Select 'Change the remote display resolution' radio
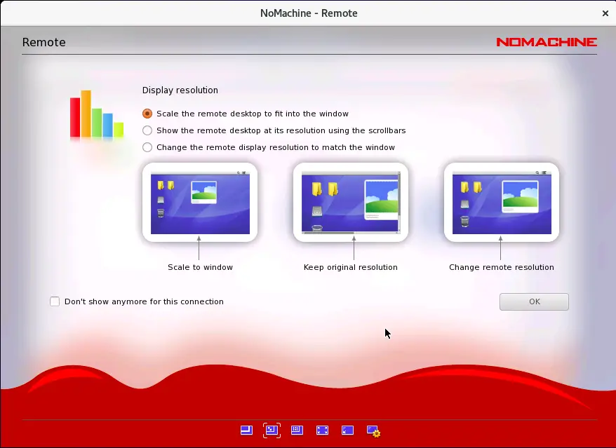 tap(147, 147)
